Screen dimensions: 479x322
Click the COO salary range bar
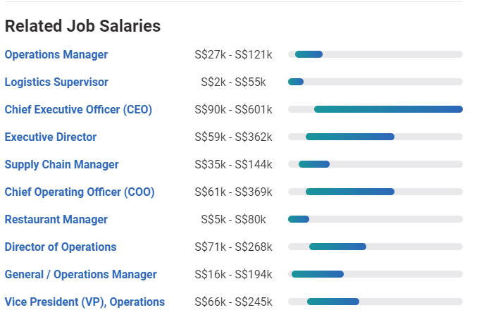pos(350,192)
